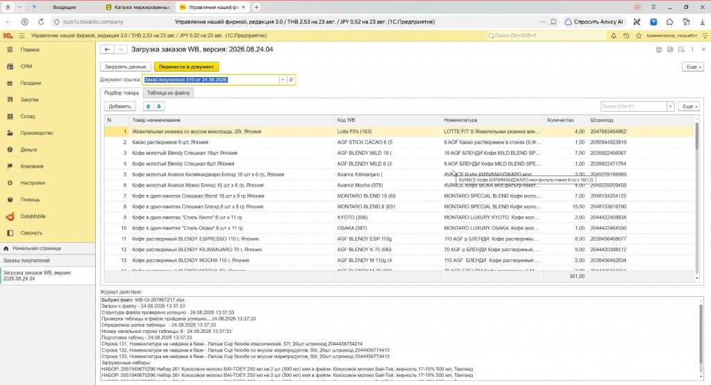Click the Загрузить данные button
711x385 pixels.
pos(125,67)
